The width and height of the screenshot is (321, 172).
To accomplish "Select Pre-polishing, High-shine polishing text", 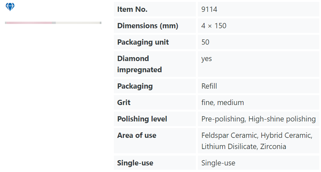I will pos(258,119).
